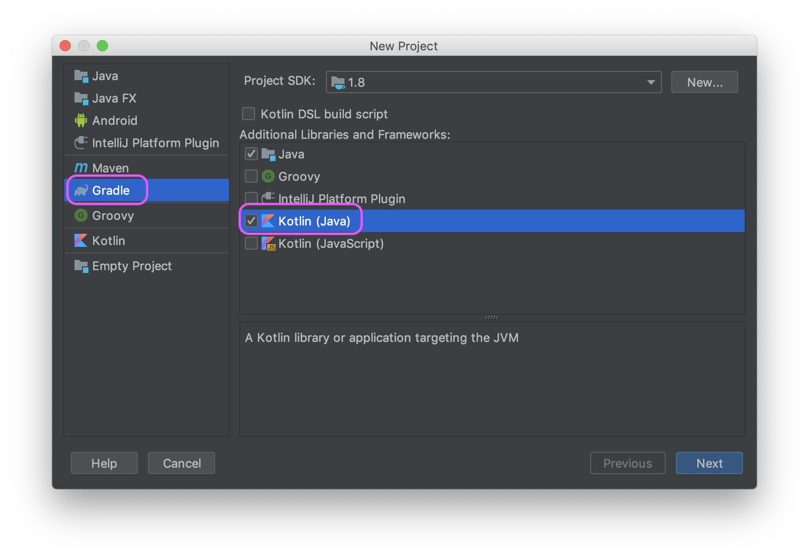Click the Project SDK 1.8 combo field
The width and height of the screenshot is (809, 558).
click(x=494, y=82)
